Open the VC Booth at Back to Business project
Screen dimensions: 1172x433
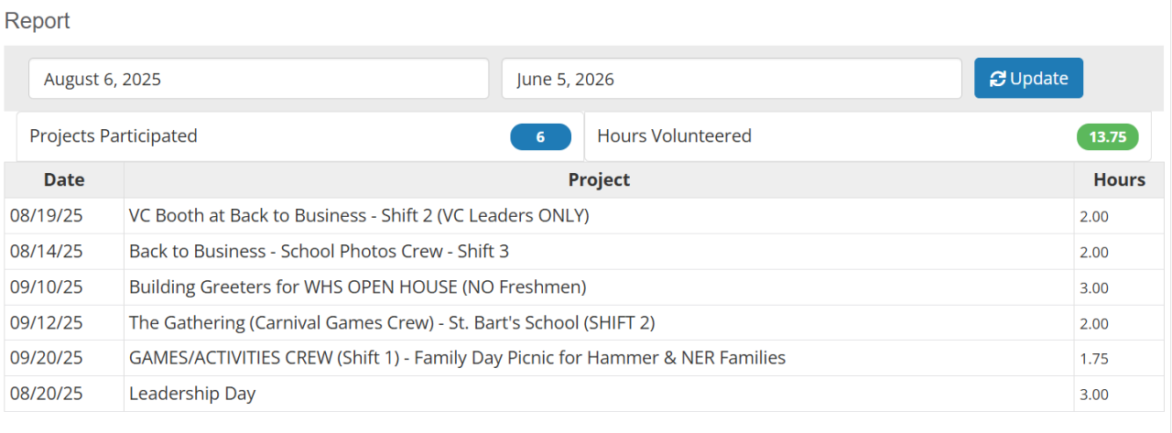pyautogui.click(x=359, y=216)
